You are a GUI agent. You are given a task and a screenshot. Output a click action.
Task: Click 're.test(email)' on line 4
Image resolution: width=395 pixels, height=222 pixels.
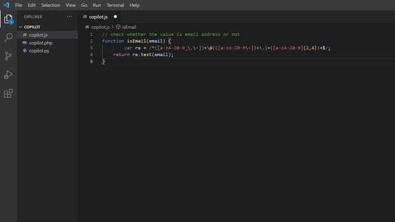point(152,55)
